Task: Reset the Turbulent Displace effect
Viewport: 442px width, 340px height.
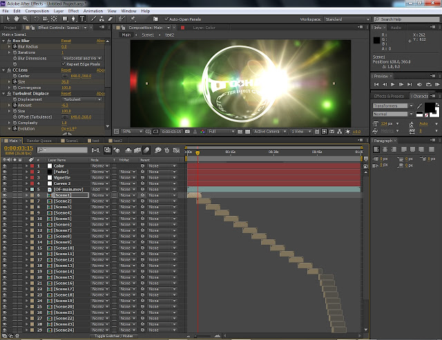Action: pos(66,93)
